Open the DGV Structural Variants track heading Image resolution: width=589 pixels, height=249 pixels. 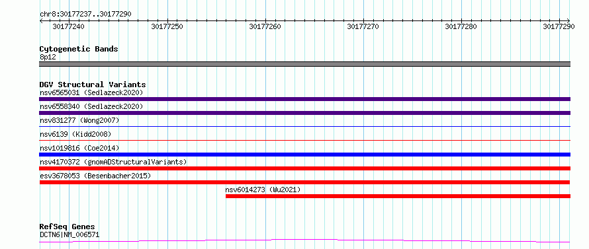[x=93, y=85]
